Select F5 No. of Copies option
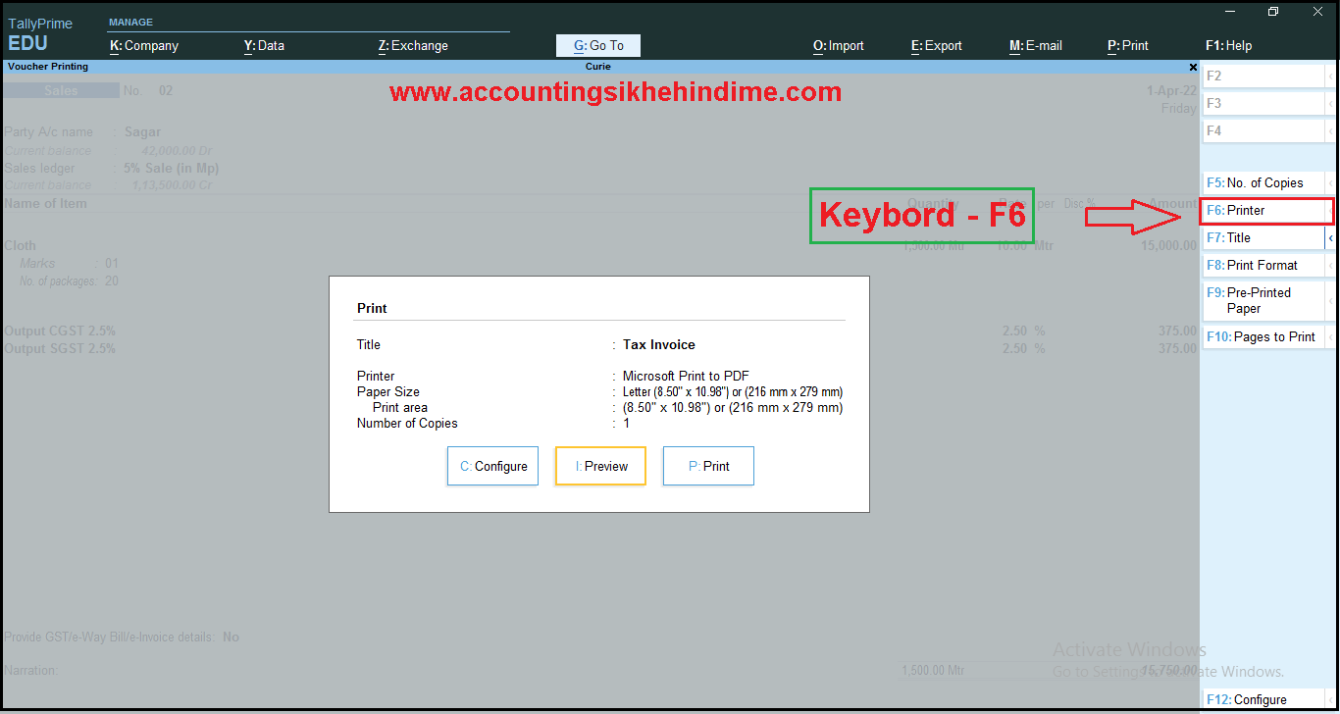The width and height of the screenshot is (1340, 714). [x=1263, y=182]
